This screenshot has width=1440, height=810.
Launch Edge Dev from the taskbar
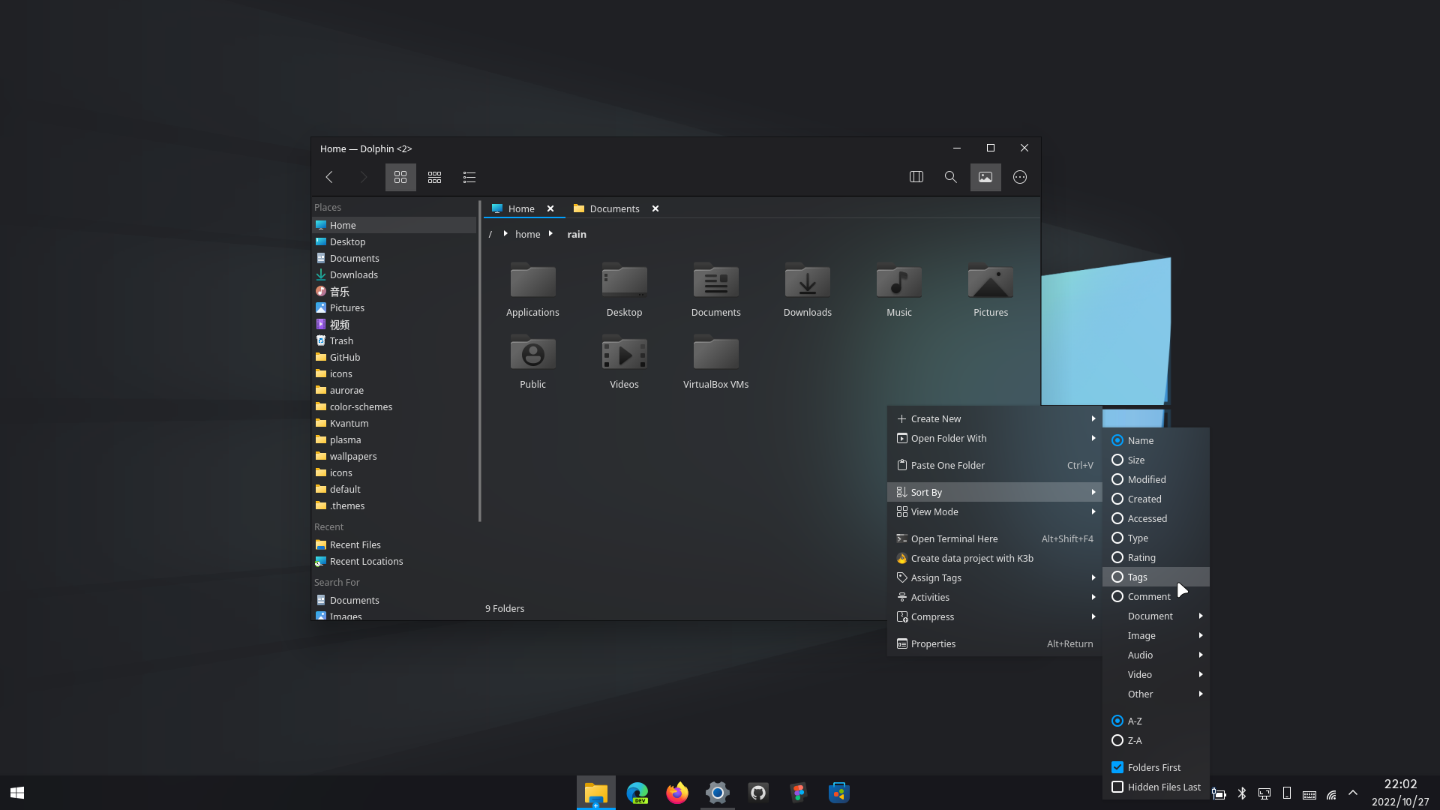(x=637, y=793)
